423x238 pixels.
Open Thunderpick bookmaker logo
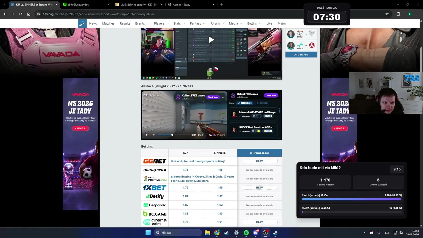tap(155, 170)
